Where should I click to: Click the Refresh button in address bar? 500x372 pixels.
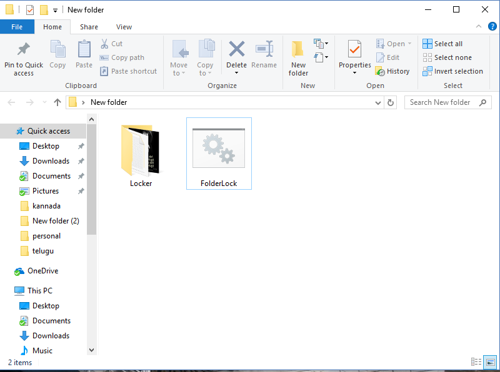pos(390,102)
